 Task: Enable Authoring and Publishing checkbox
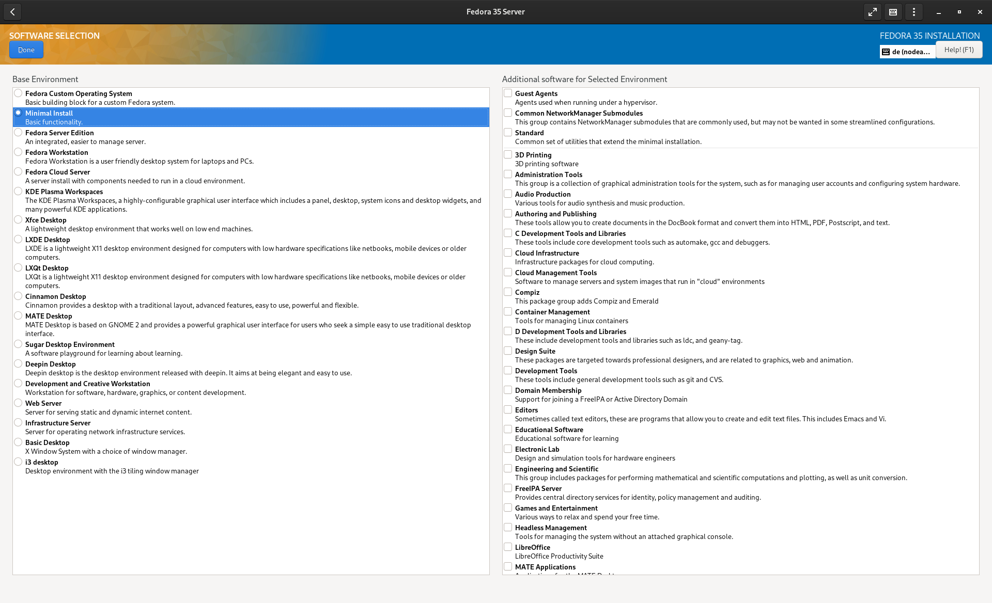[508, 214]
